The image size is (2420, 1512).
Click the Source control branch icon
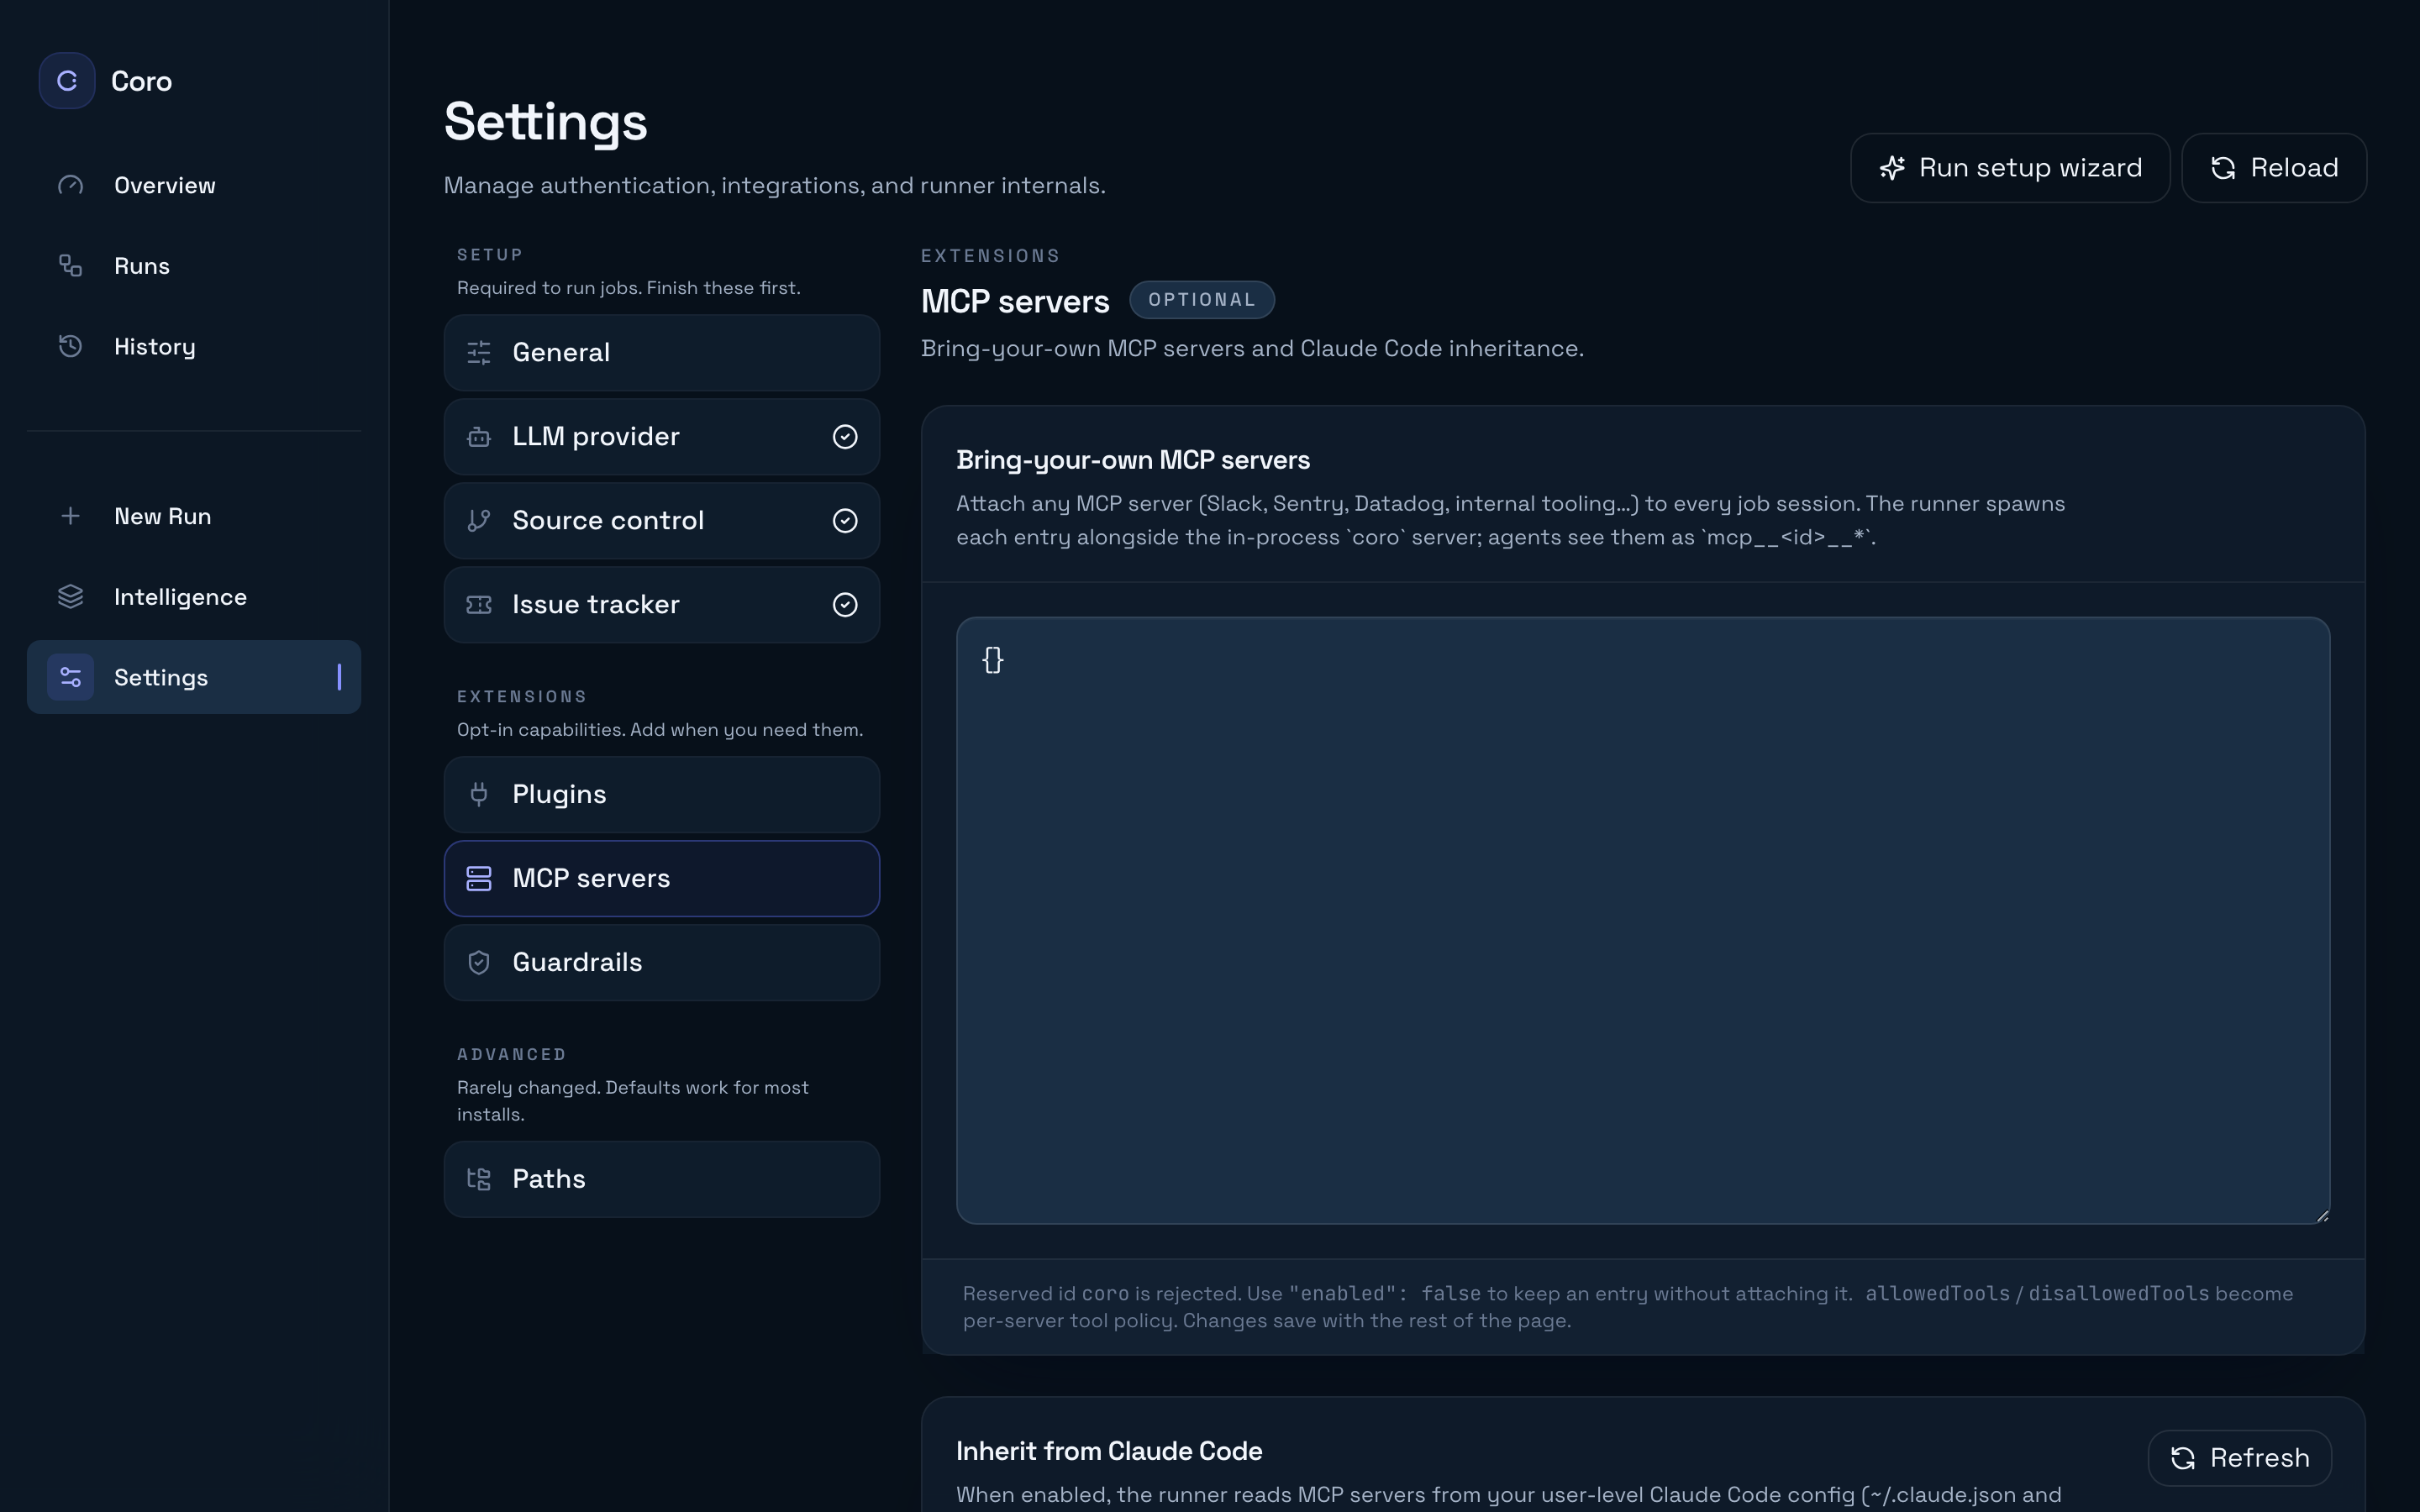479,521
